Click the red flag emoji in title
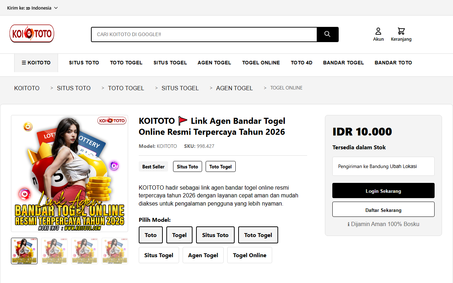The height and width of the screenshot is (283, 453). point(183,121)
